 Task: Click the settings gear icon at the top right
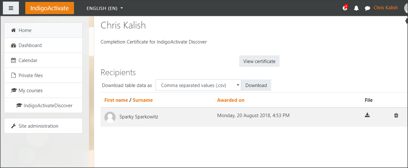click(406, 21)
